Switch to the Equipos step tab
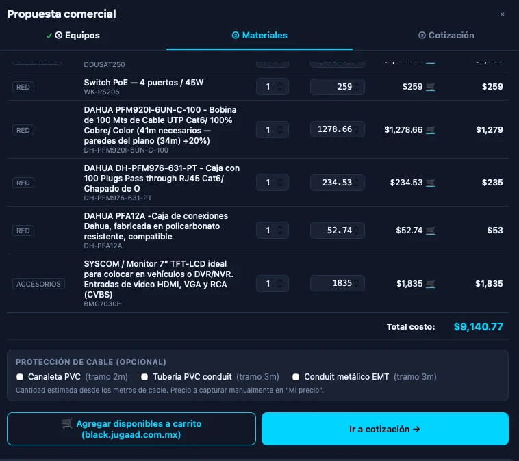Viewport: 519px width, 461px height. (x=73, y=36)
